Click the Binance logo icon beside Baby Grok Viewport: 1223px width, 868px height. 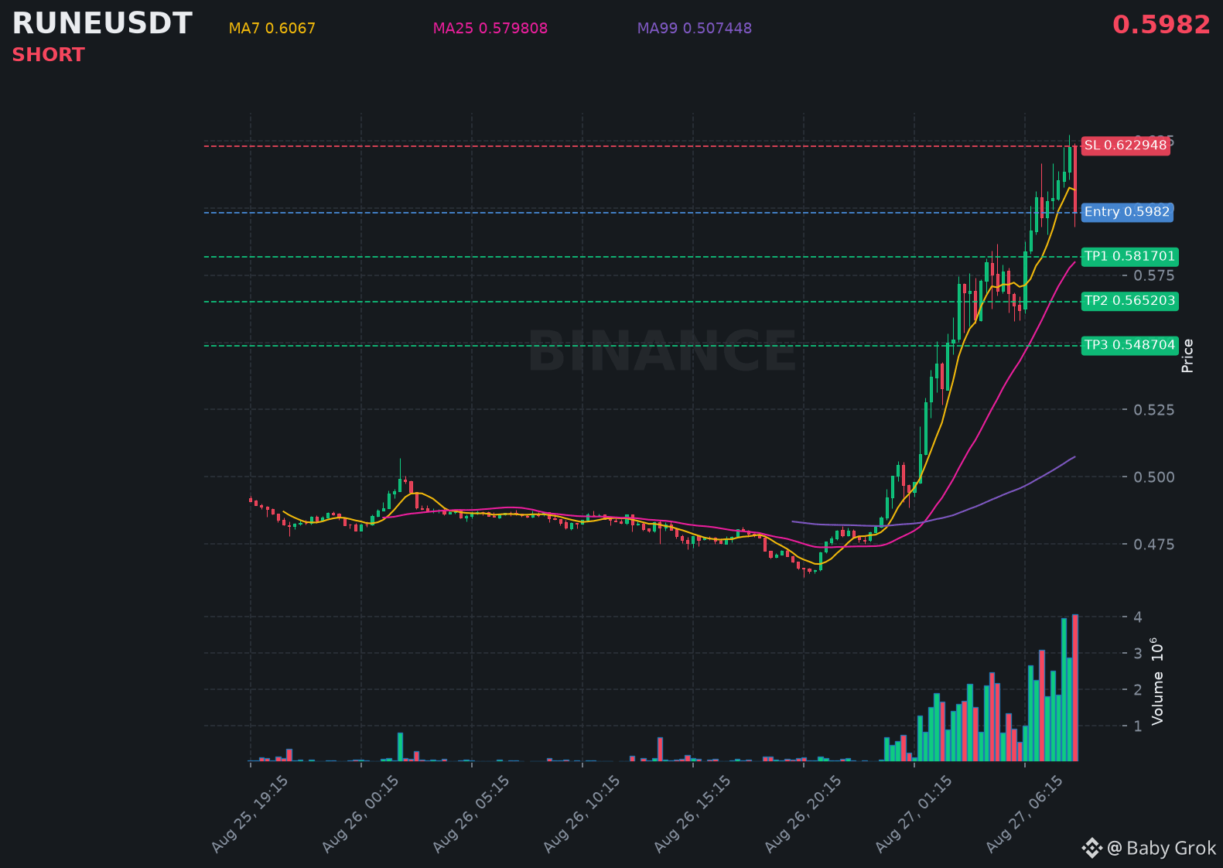click(x=1091, y=848)
